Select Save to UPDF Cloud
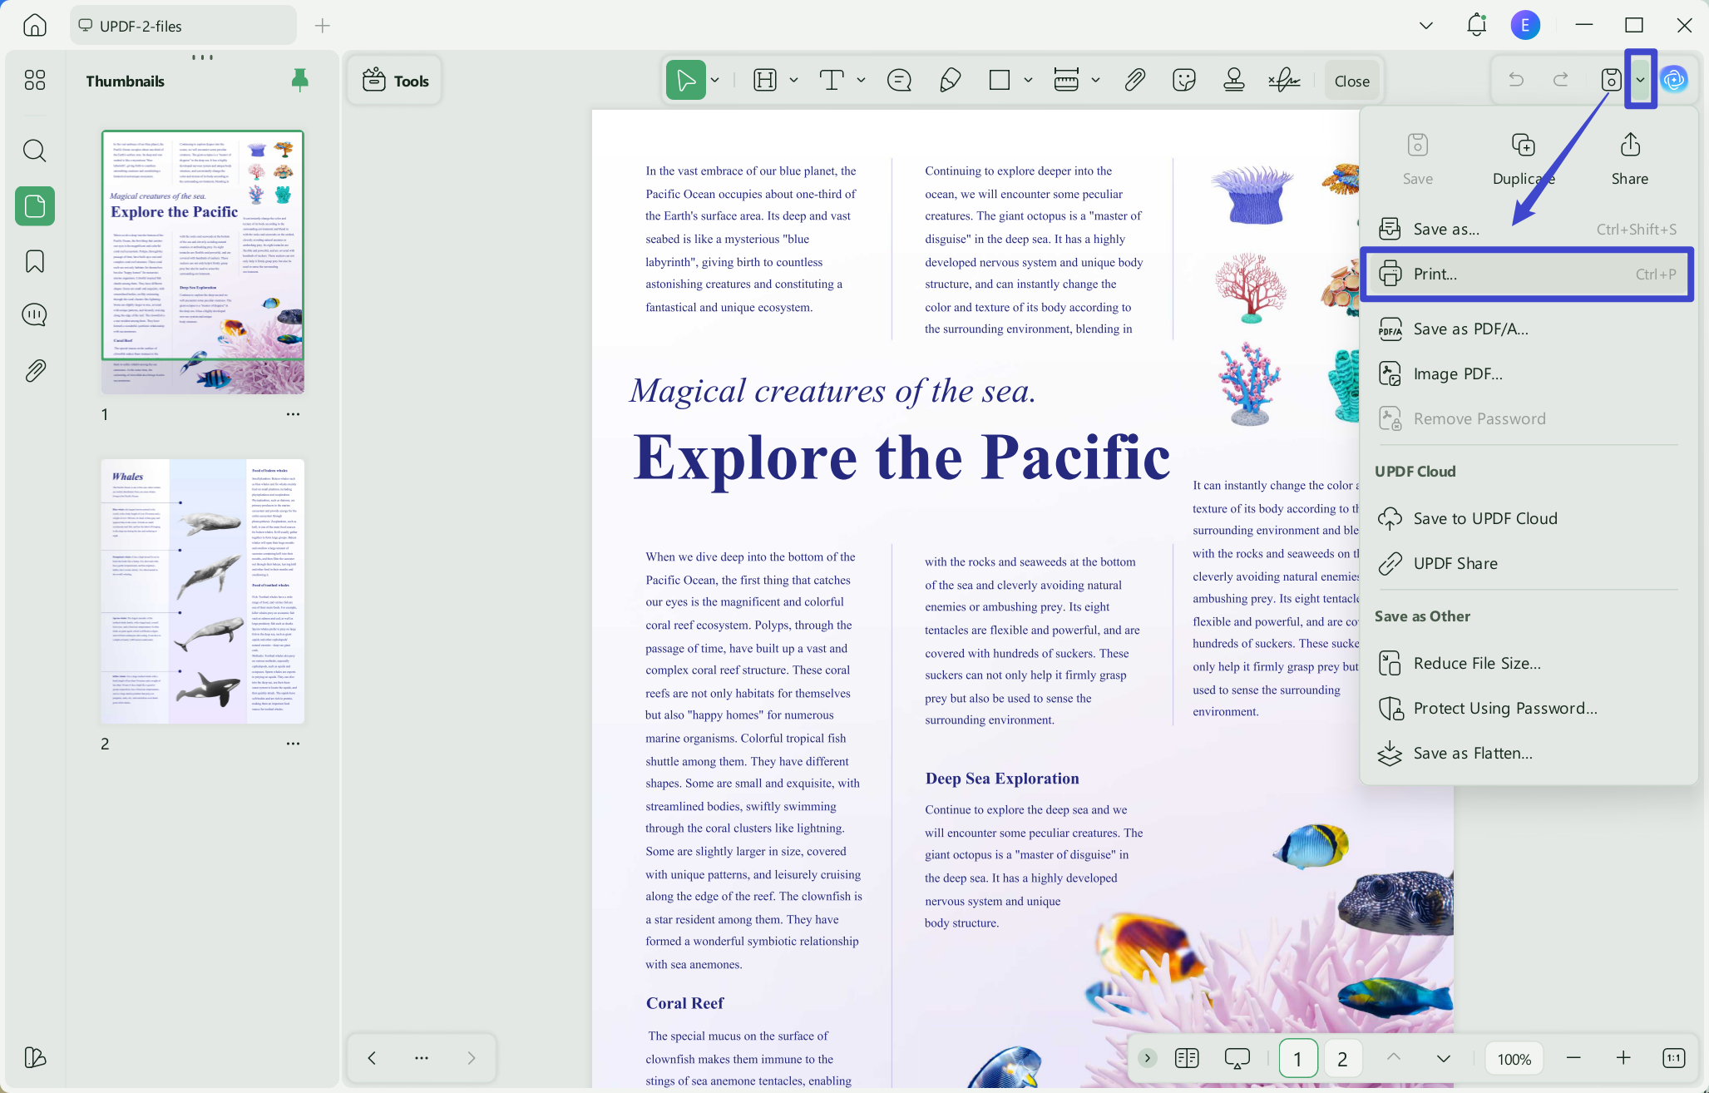The width and height of the screenshot is (1709, 1093). coord(1528,518)
